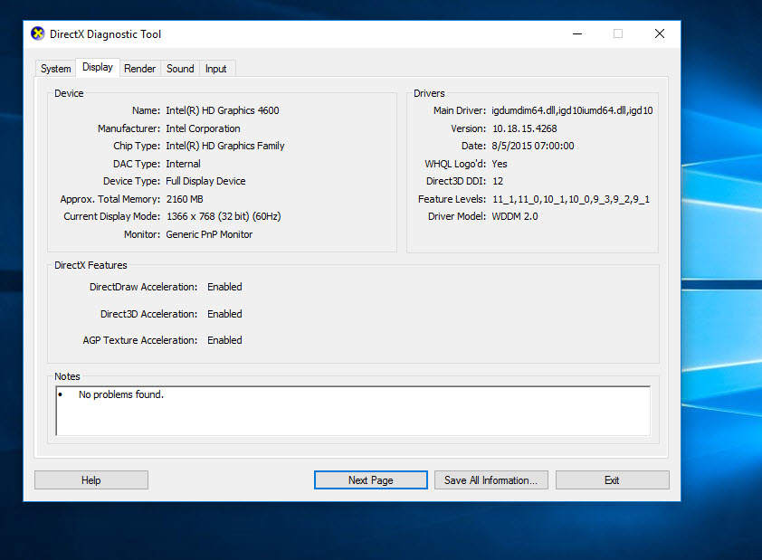Click the driver model 'WDDM 2.0'

515,216
